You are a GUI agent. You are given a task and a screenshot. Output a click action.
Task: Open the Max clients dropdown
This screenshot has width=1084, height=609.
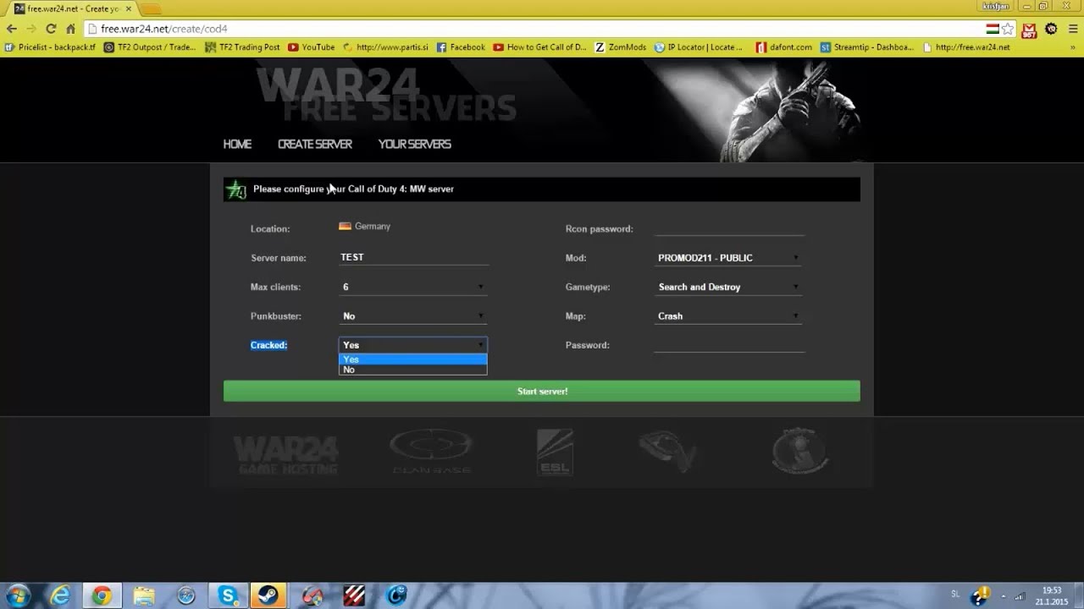(x=413, y=287)
